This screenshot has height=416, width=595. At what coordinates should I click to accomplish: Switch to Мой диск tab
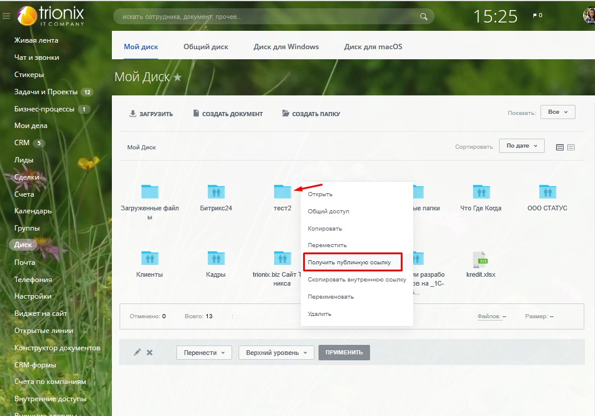tap(141, 47)
